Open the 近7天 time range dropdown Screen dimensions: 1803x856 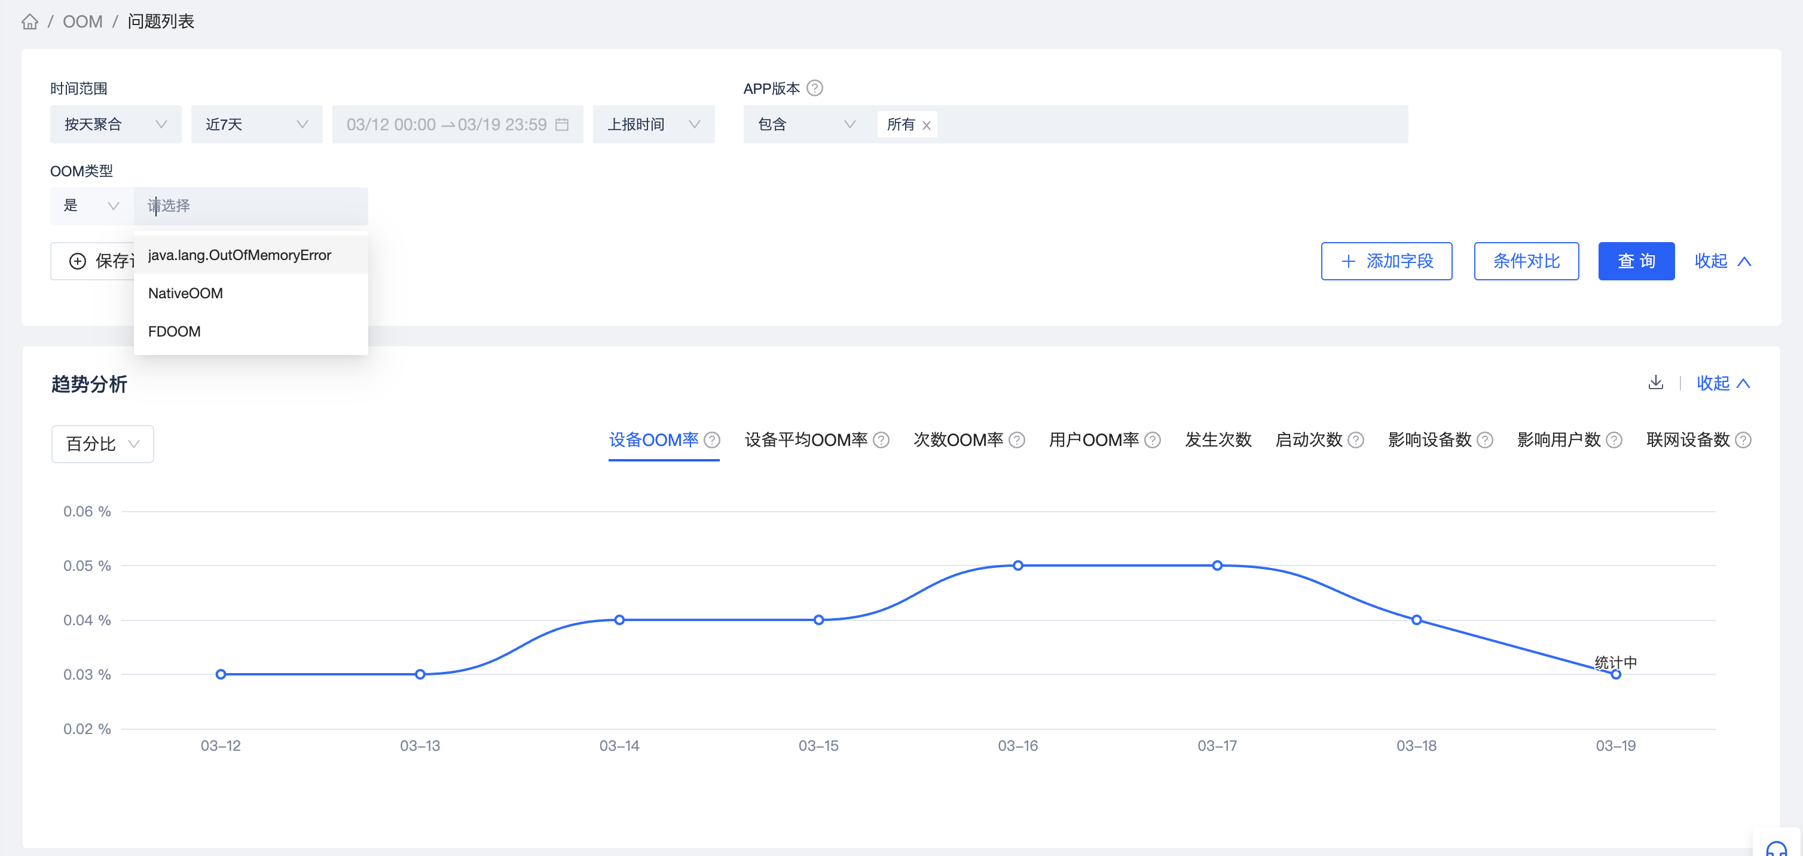(x=257, y=124)
